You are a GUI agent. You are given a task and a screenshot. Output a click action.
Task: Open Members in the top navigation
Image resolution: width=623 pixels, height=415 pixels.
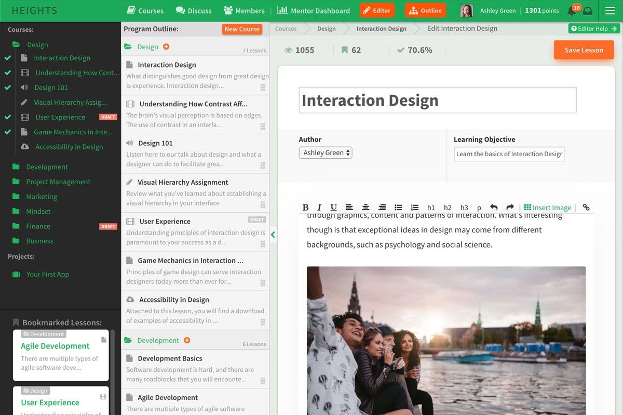[244, 10]
